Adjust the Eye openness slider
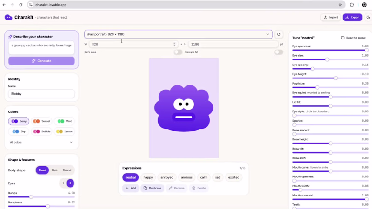This screenshot has height=209, width=372. coord(331,50)
